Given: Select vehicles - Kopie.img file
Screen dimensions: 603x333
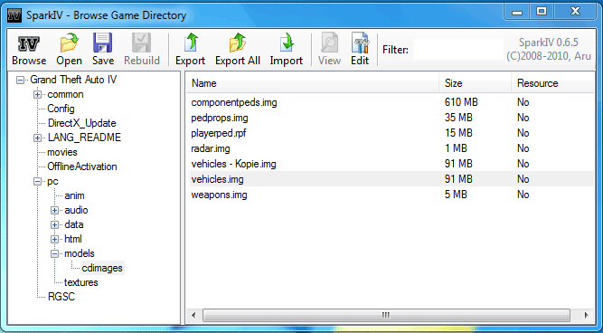Looking at the screenshot, I should point(234,164).
